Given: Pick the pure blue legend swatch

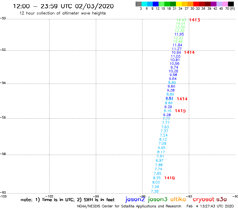Looking at the screenshot, I should [156, 4].
